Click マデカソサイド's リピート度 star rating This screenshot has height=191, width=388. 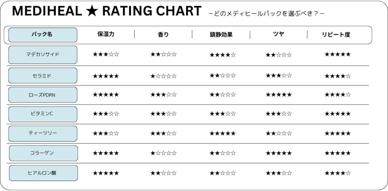[338, 54]
